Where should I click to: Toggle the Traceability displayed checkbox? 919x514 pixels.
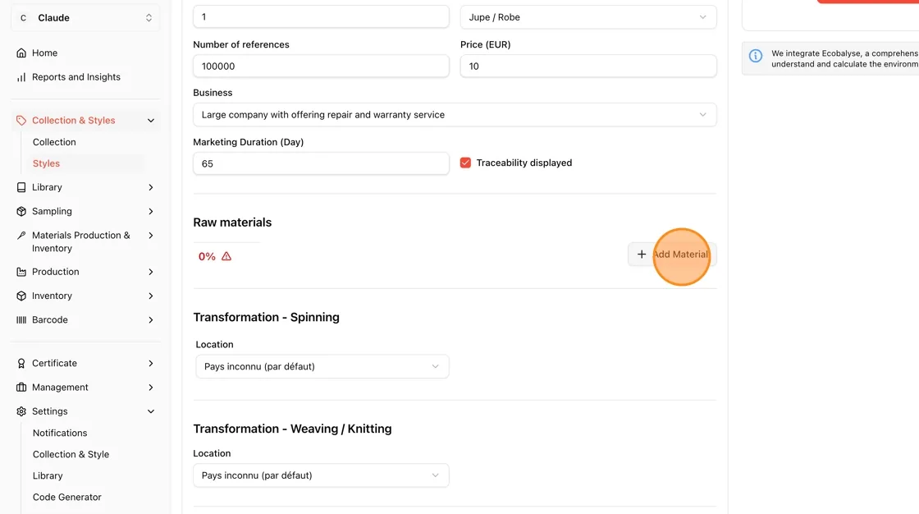(x=465, y=163)
